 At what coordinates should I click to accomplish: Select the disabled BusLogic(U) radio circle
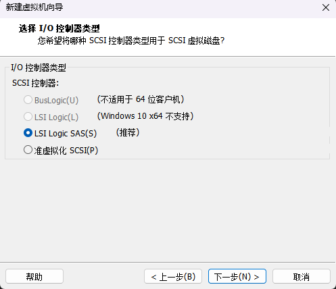(x=28, y=100)
